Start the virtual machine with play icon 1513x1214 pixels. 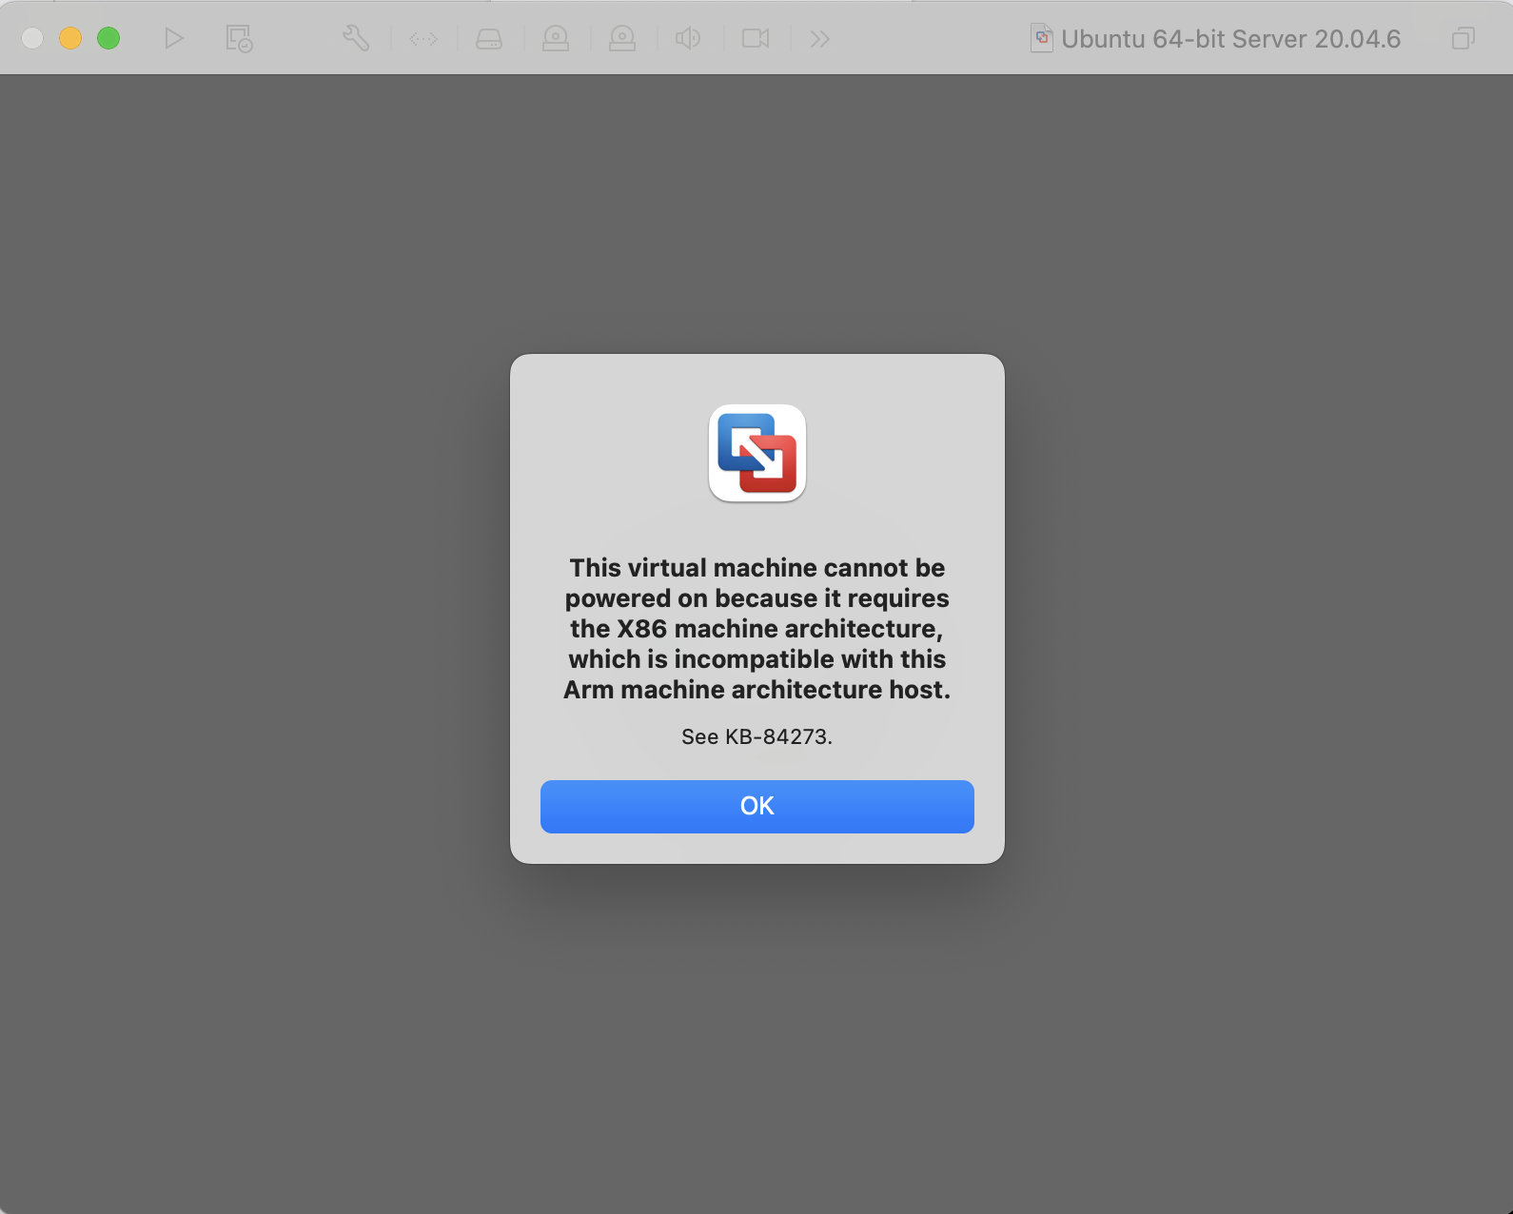(173, 38)
